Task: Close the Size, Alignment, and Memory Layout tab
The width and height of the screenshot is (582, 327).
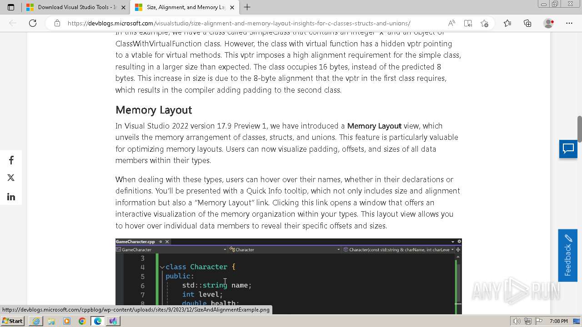Action: pyautogui.click(x=232, y=7)
